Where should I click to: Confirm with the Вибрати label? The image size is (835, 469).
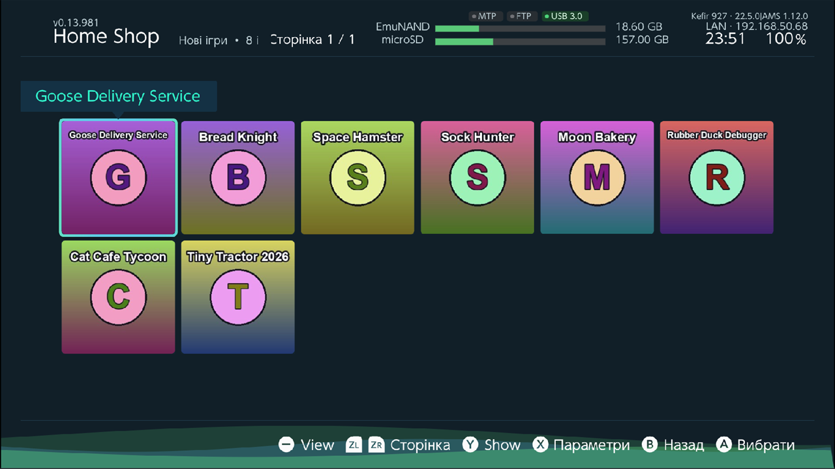click(766, 446)
